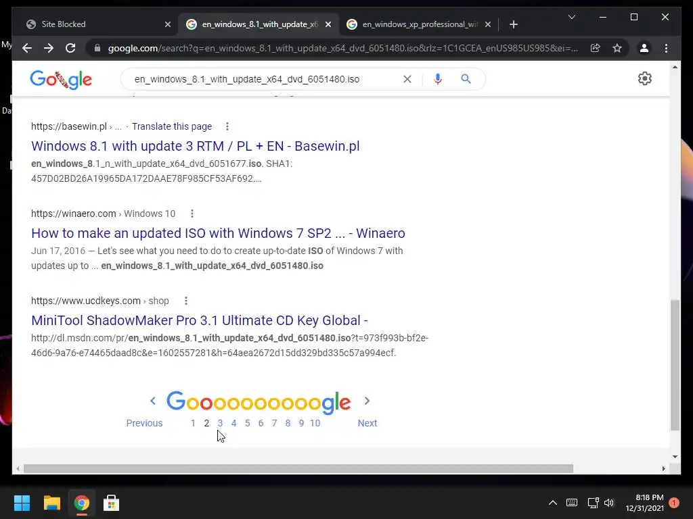This screenshot has height=519, width=693.
Task: Open the Windows Start menu
Action: coord(22,503)
